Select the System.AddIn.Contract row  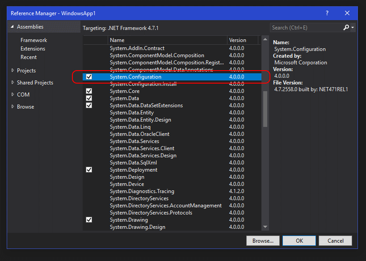[172, 48]
